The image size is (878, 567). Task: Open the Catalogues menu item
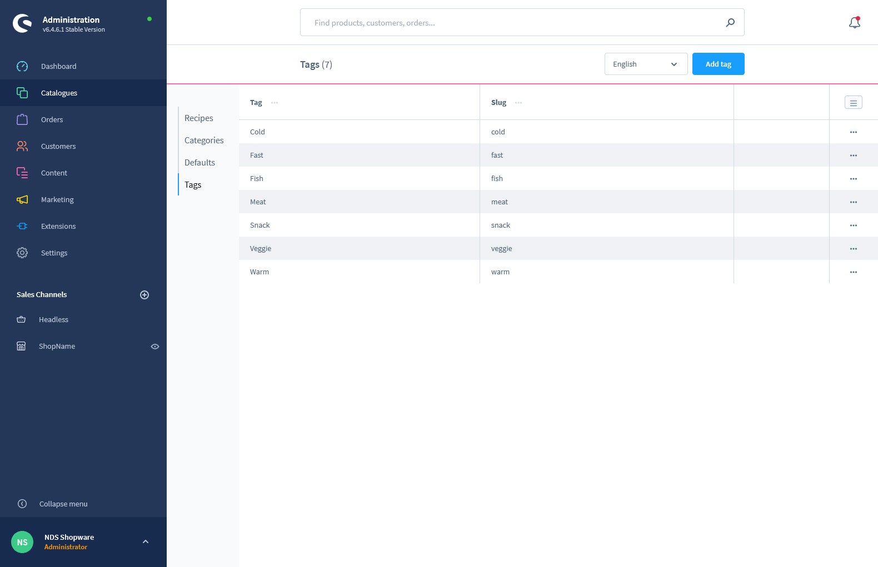pyautogui.click(x=83, y=93)
